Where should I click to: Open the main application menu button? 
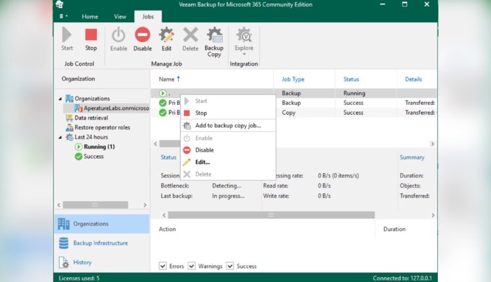click(x=64, y=16)
